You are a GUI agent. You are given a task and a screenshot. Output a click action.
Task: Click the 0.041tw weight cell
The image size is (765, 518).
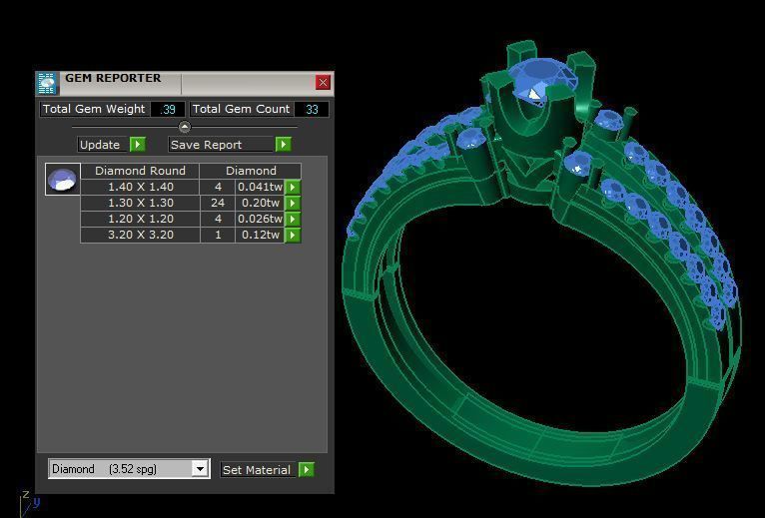(x=260, y=187)
